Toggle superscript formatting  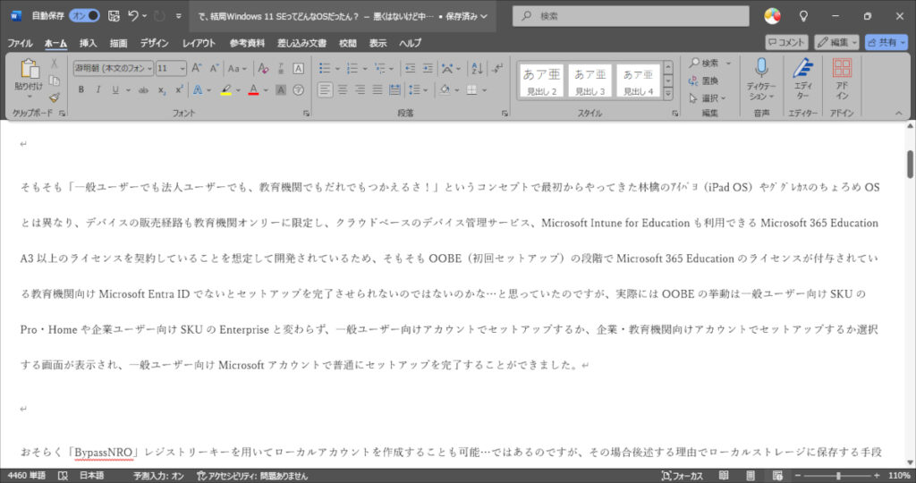(179, 90)
